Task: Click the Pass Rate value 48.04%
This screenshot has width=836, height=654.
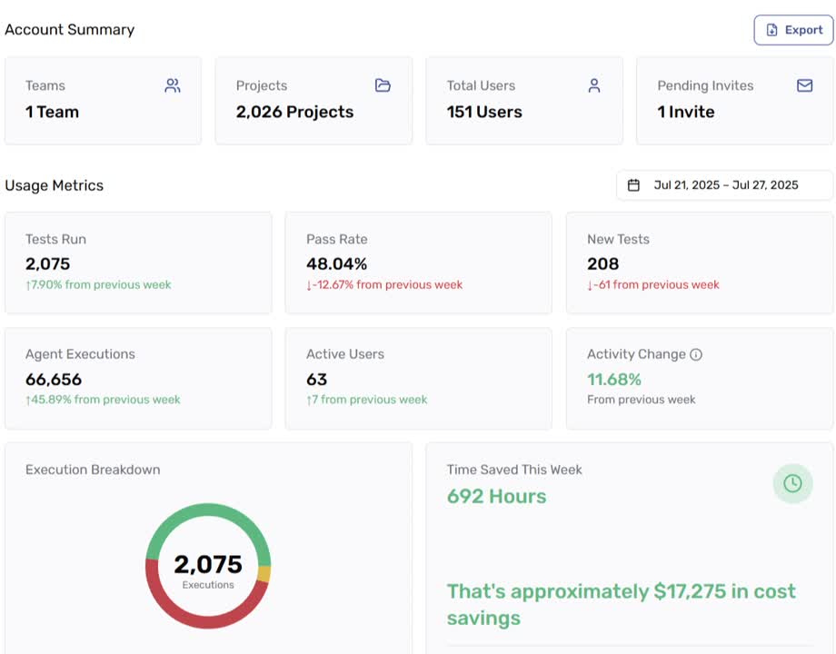Action: 337,263
